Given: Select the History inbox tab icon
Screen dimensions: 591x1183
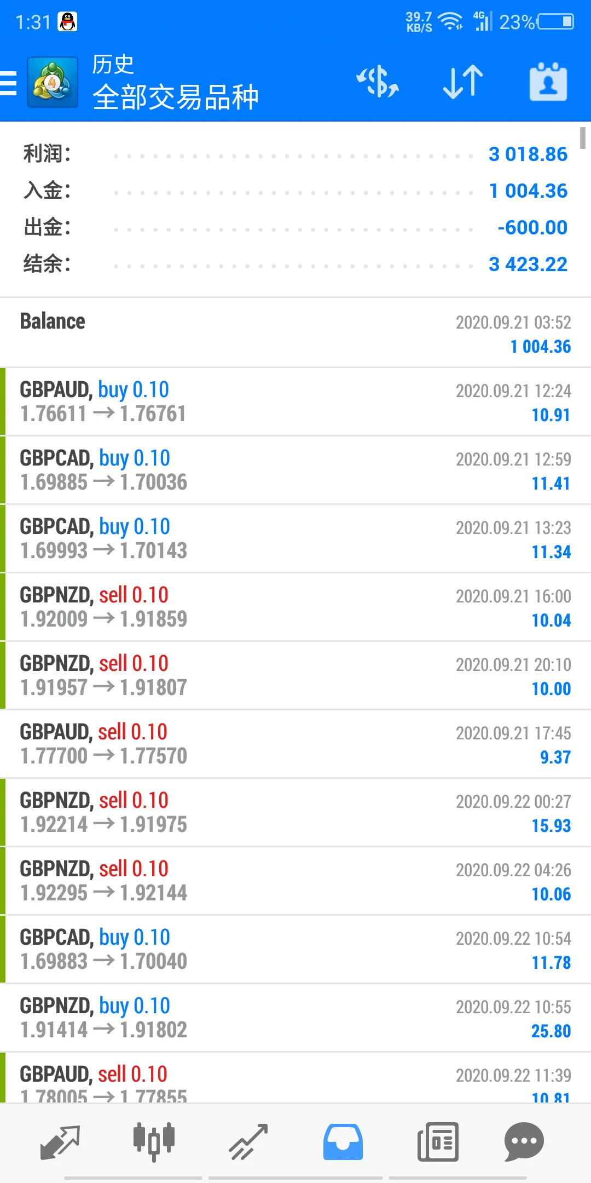Looking at the screenshot, I should (343, 1142).
